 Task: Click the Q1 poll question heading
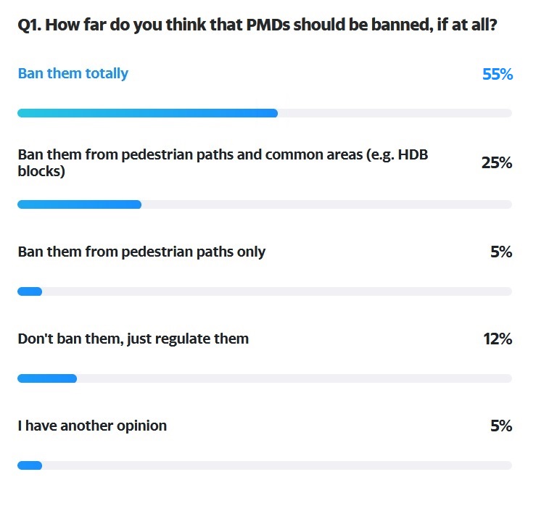click(x=257, y=25)
